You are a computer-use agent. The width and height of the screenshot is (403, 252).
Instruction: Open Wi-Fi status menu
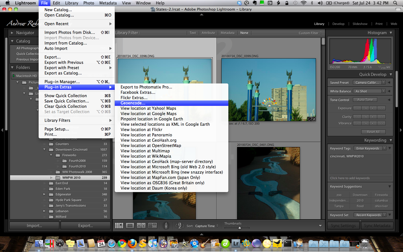coord(304,3)
